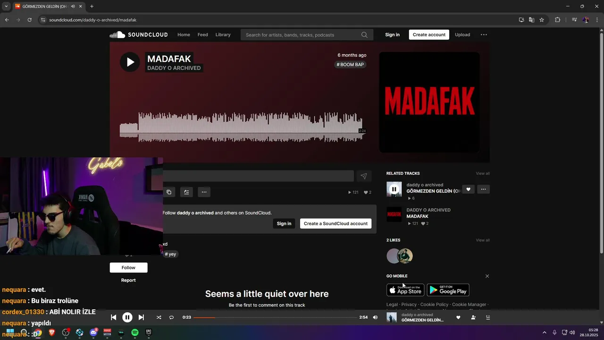Open the translate page icon
604x340 pixels.
coord(531,20)
